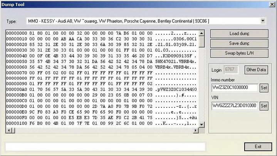Click hex viewer vertical scroll up arrow

(202, 32)
